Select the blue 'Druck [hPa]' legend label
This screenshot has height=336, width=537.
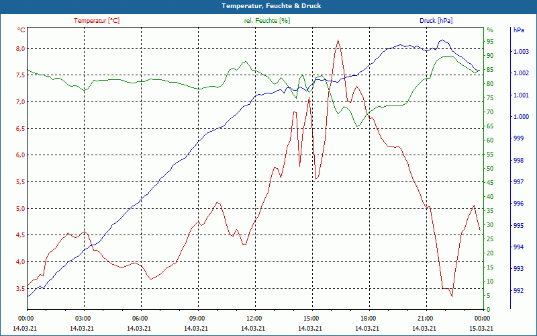(x=436, y=21)
